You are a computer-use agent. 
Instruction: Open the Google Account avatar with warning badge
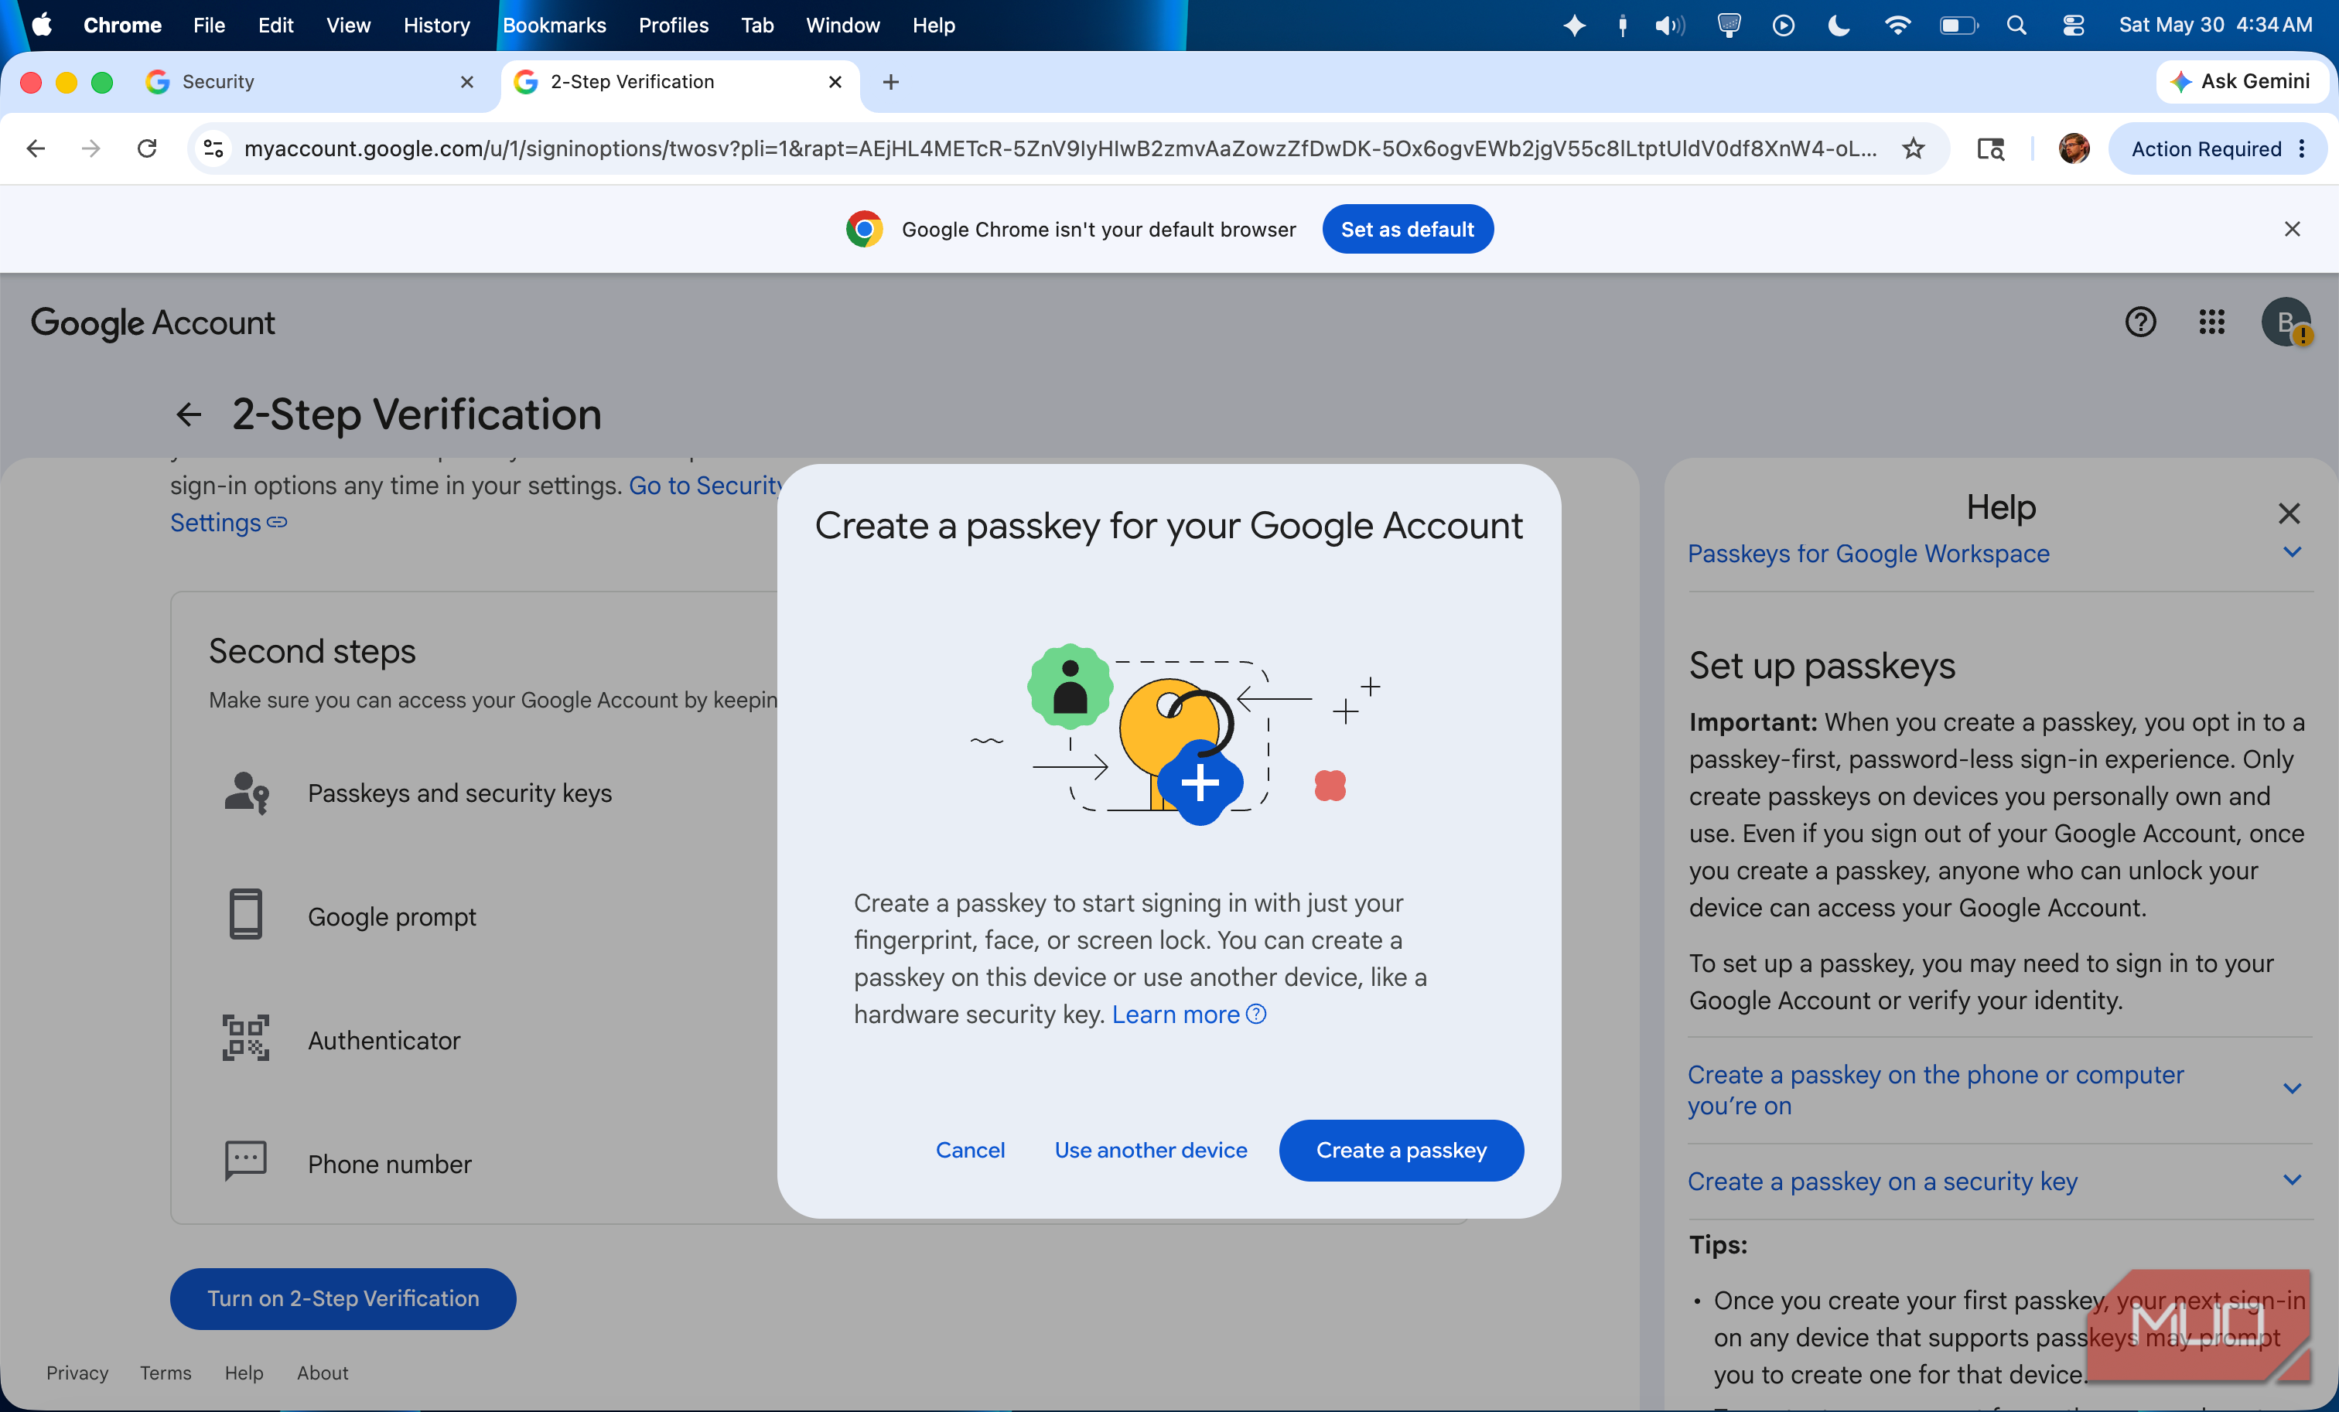(x=2286, y=322)
